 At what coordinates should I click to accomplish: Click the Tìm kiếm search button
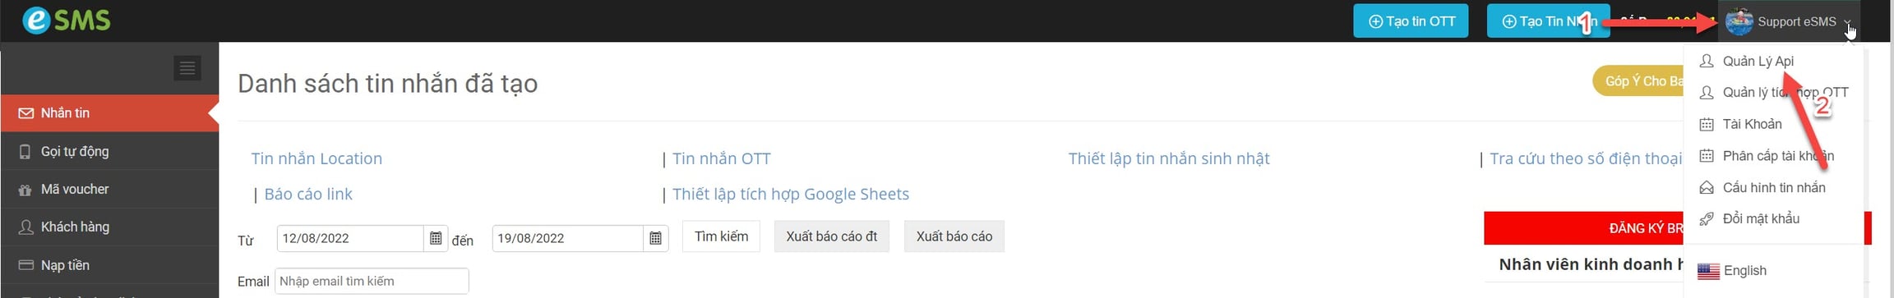[x=721, y=236]
